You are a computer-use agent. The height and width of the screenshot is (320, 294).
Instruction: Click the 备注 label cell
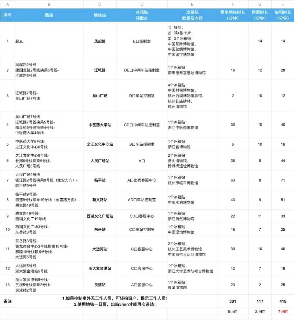[8, 301]
